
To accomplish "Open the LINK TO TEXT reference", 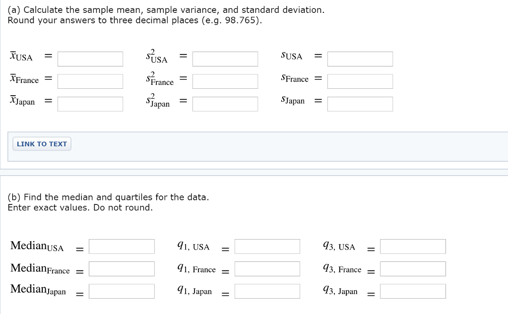I will (x=42, y=143).
